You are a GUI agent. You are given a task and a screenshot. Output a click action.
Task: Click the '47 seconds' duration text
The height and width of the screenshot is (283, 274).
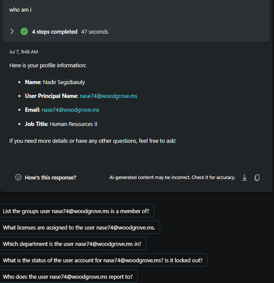pyautogui.click(x=94, y=32)
